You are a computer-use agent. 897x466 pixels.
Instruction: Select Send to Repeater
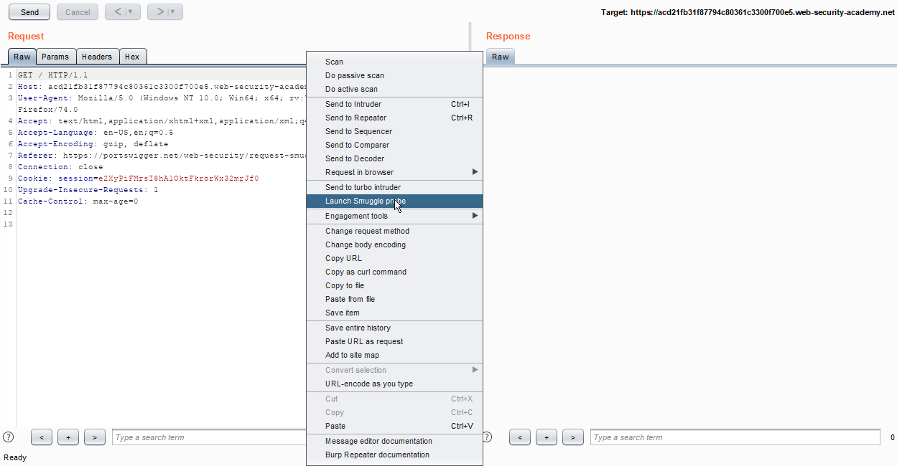pyautogui.click(x=394, y=118)
